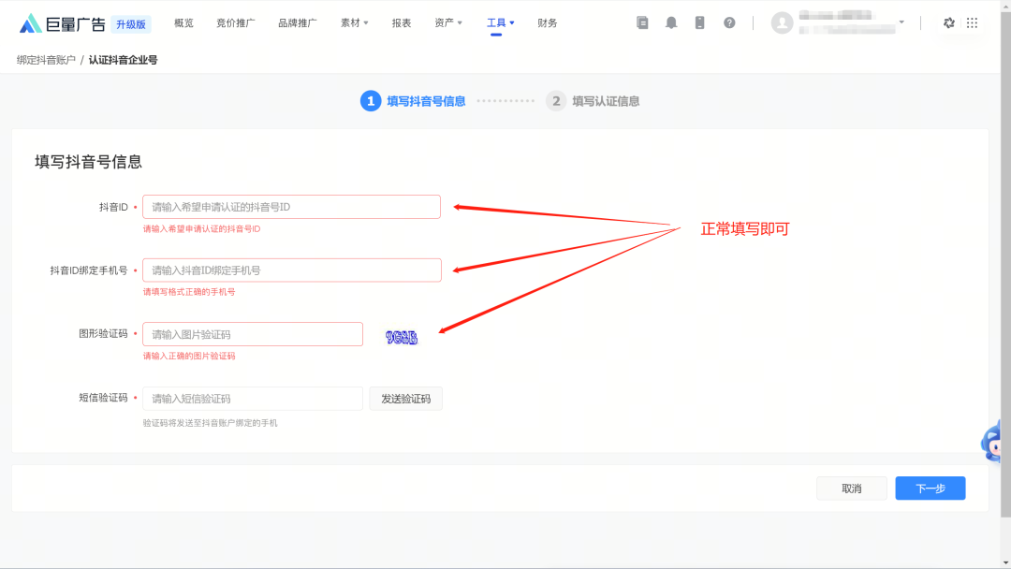
Task: Click the 绑定抖音账户 breadcrumb link
Action: pos(46,60)
